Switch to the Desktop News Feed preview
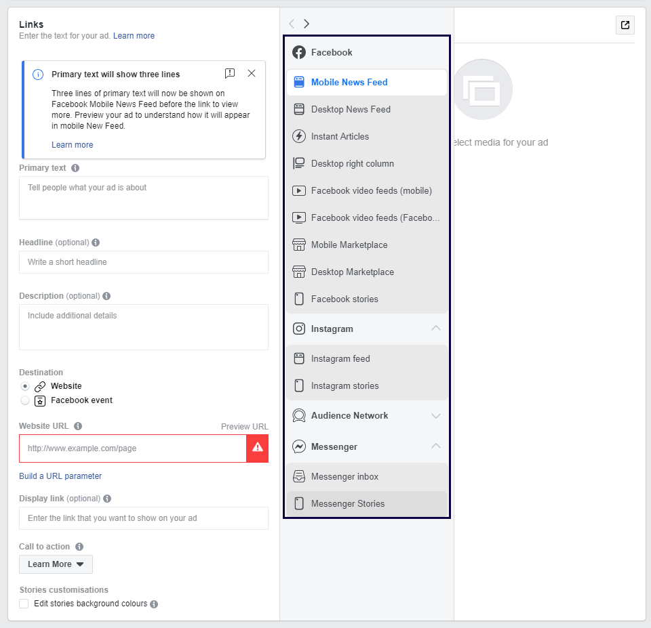This screenshot has width=651, height=628. pos(351,109)
